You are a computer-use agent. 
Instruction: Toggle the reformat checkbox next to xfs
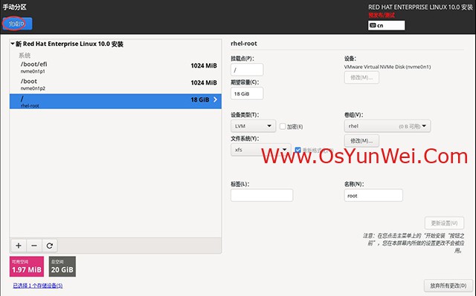click(x=297, y=150)
